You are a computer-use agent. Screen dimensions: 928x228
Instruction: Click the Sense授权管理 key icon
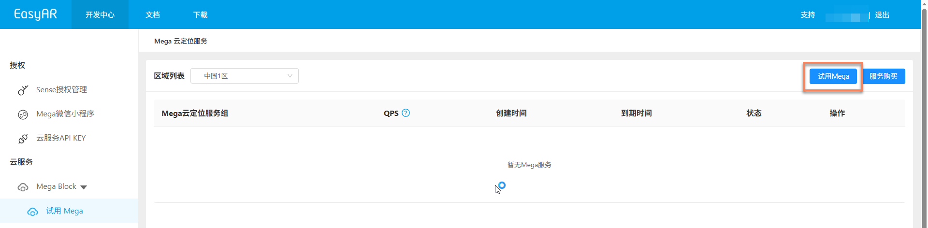pyautogui.click(x=23, y=90)
